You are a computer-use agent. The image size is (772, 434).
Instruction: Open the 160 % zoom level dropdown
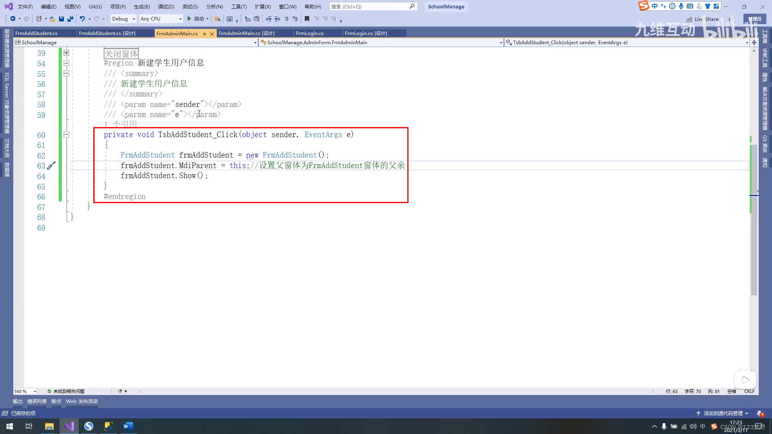[25, 391]
